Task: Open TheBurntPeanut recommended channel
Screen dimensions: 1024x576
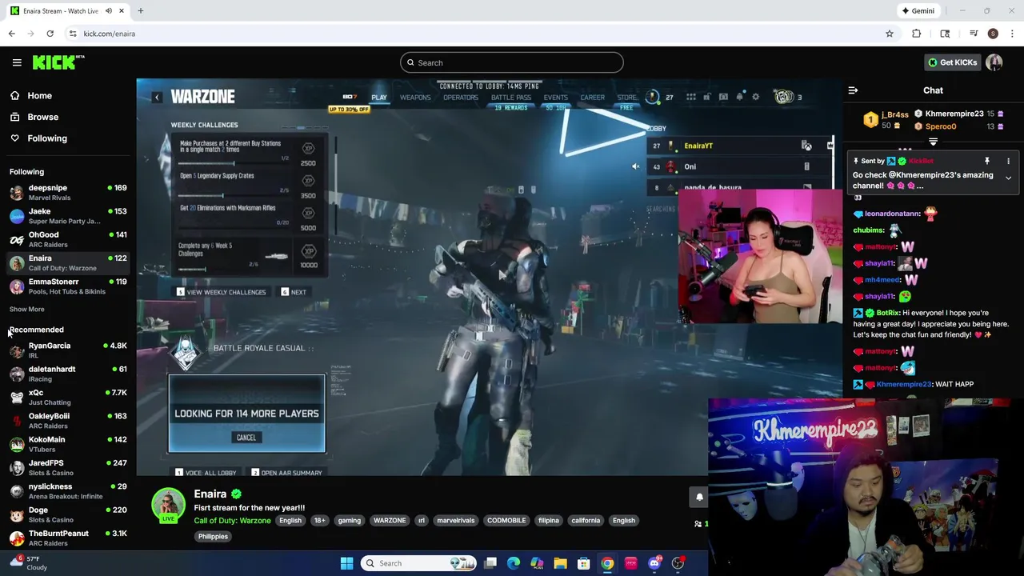Action: (x=68, y=538)
